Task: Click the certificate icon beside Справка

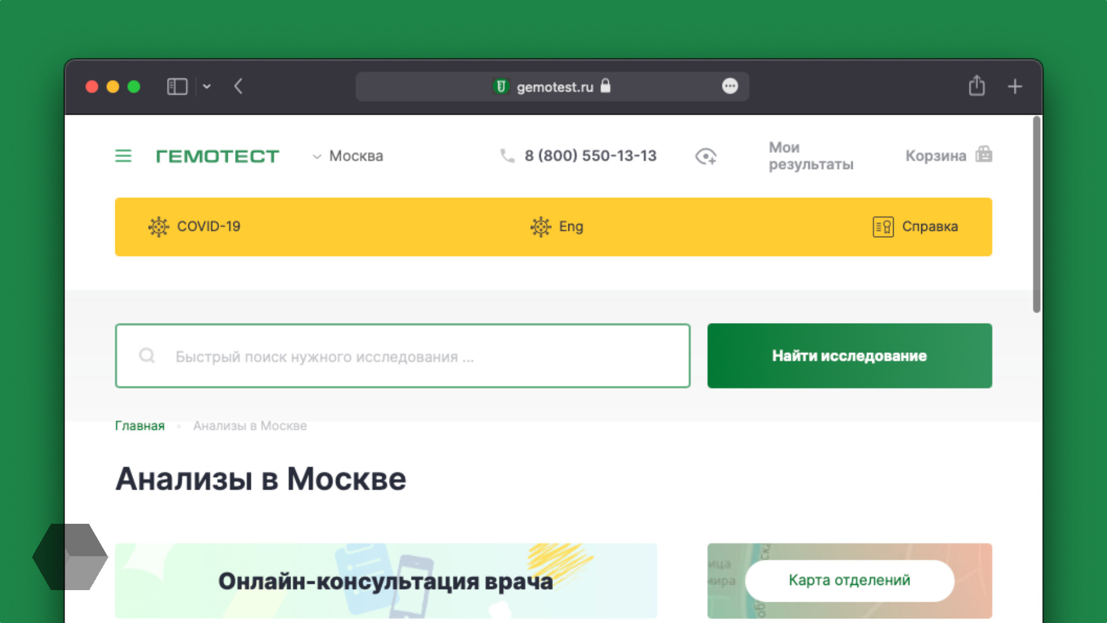Action: click(x=883, y=227)
